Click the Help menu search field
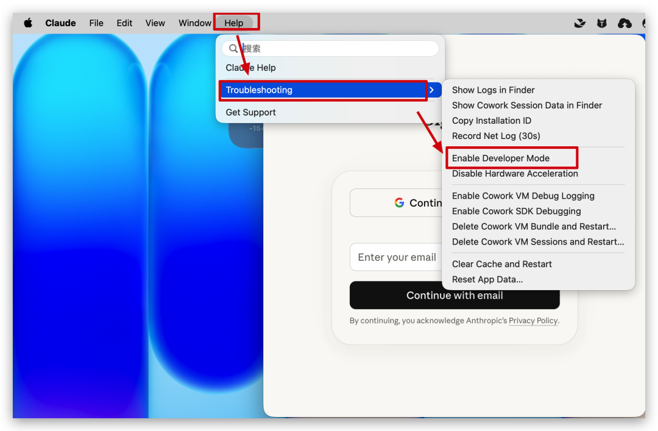 click(x=335, y=49)
